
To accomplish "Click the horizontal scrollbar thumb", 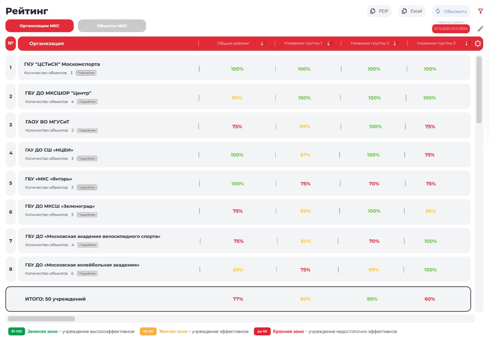I will 41,319.
